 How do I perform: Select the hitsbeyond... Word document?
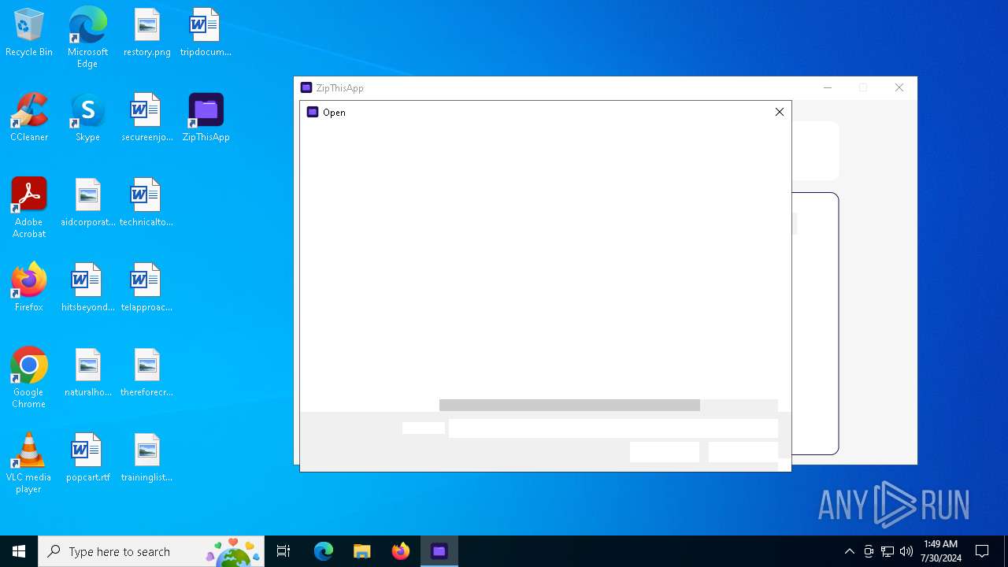87,288
